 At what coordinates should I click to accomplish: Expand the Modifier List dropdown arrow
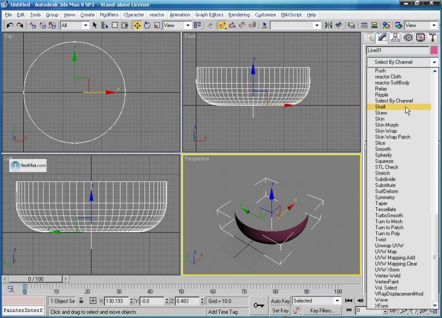tap(434, 62)
